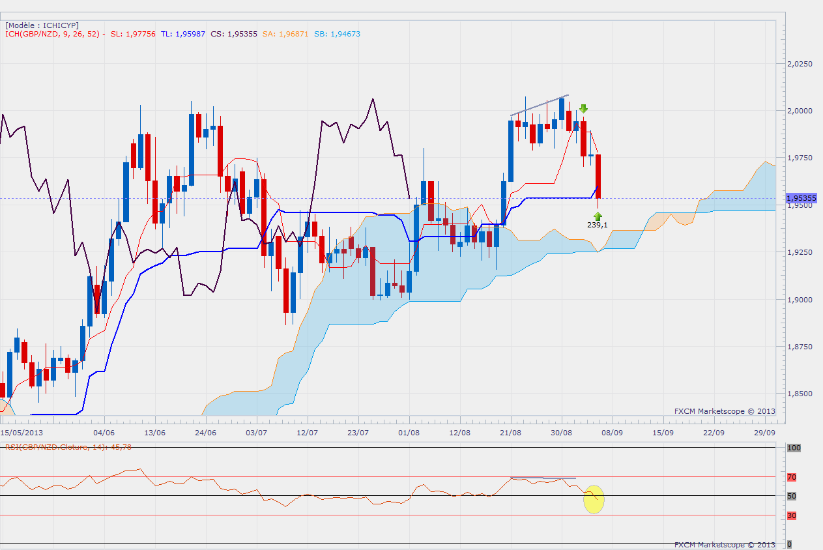The image size is (823, 550).
Task: Click the current price tag 1,95355 on axis
Action: [801, 198]
